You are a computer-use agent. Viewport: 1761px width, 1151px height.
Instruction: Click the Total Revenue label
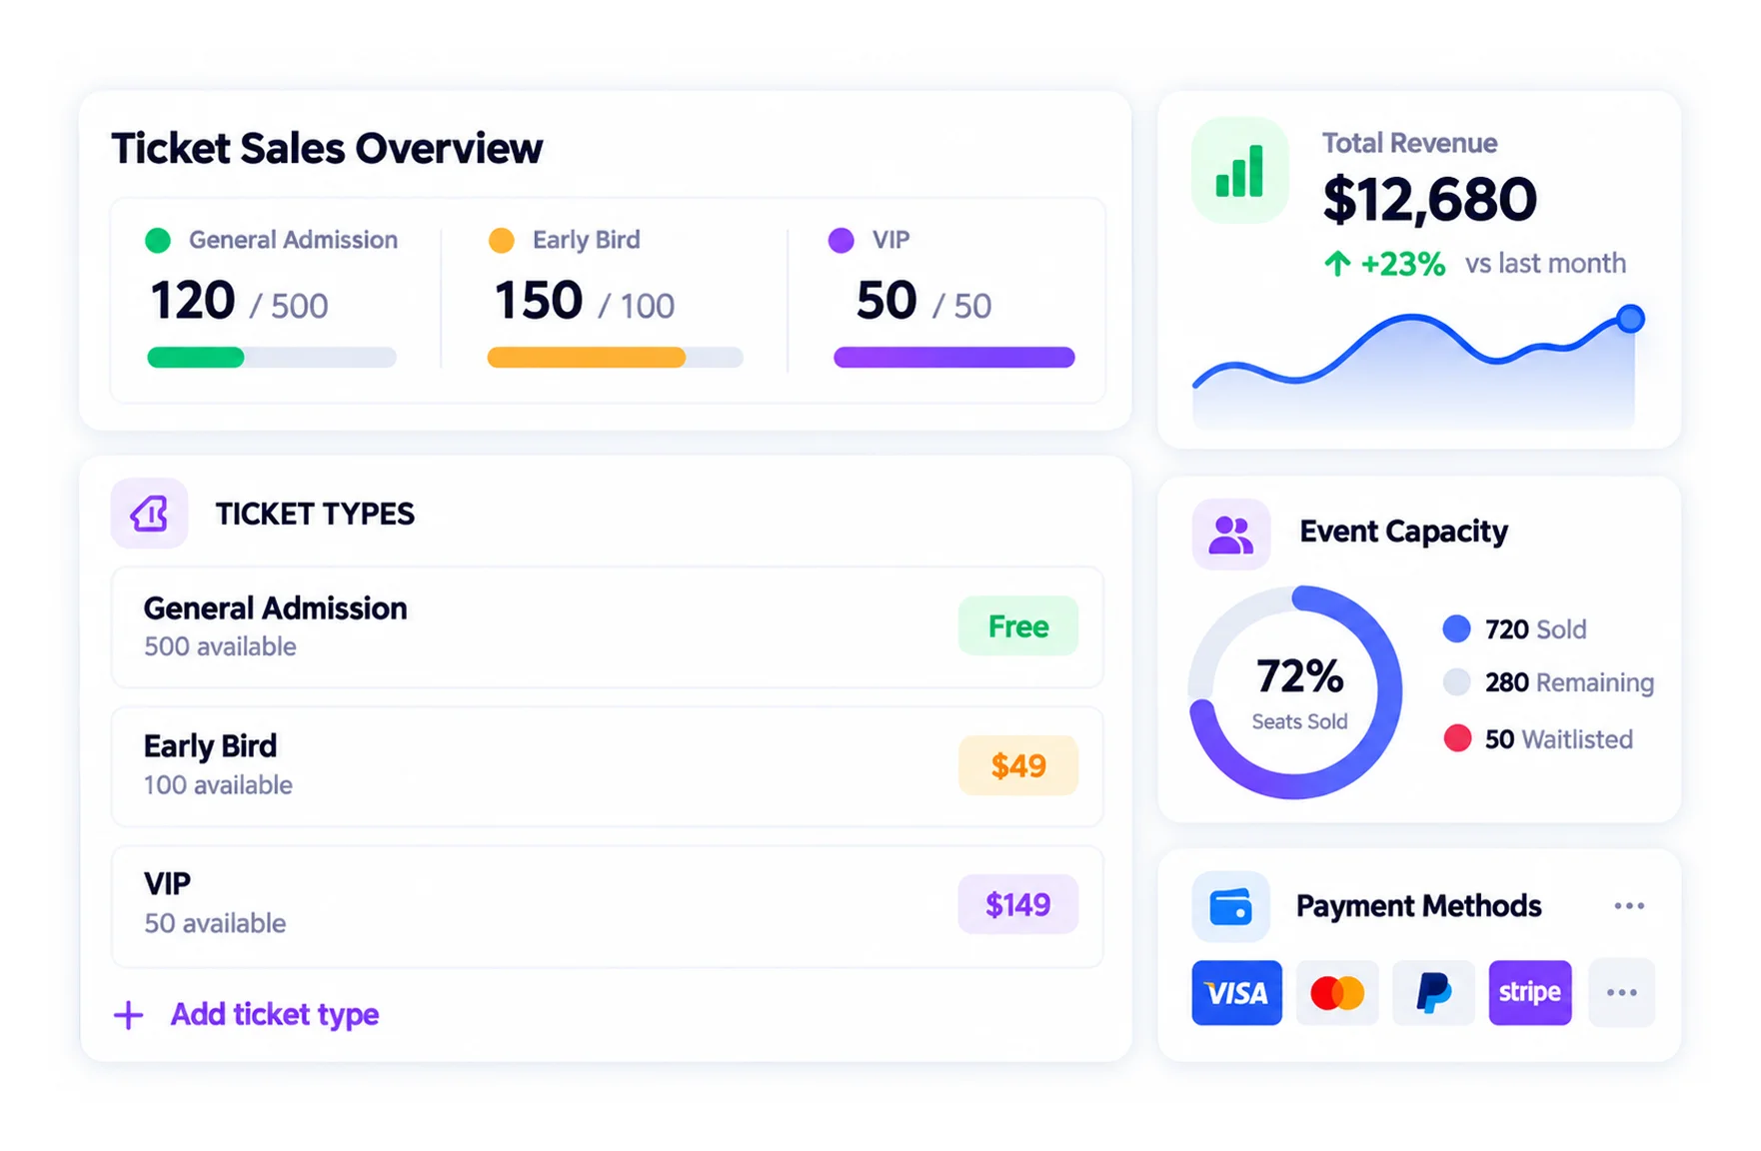[1409, 144]
